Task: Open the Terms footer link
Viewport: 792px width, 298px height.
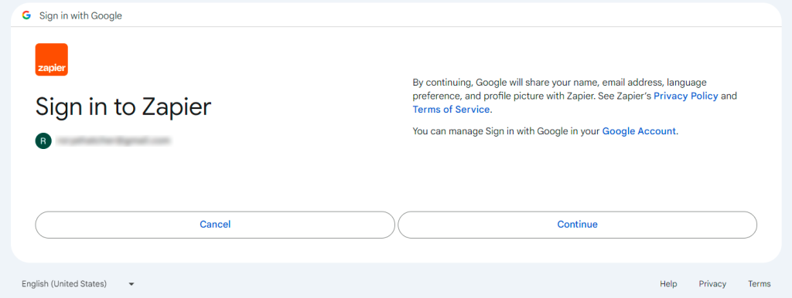Action: (760, 284)
